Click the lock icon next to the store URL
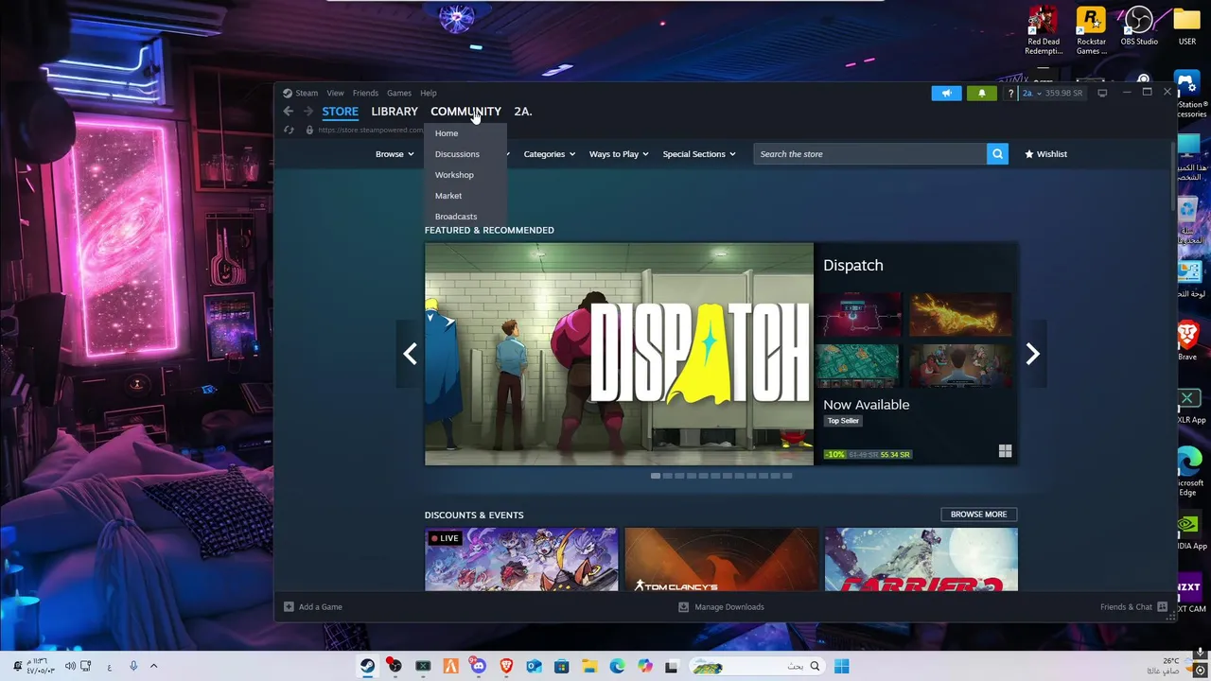The image size is (1211, 681). (308, 130)
